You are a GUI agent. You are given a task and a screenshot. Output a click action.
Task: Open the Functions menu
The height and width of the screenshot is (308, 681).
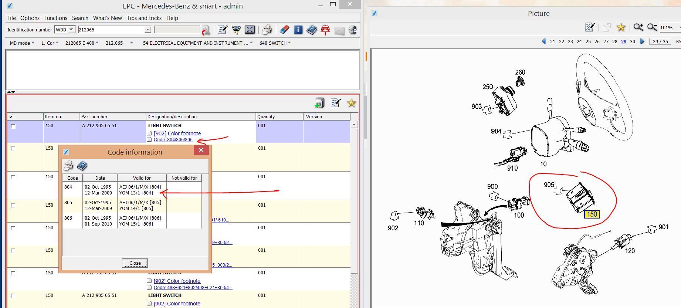coord(56,18)
